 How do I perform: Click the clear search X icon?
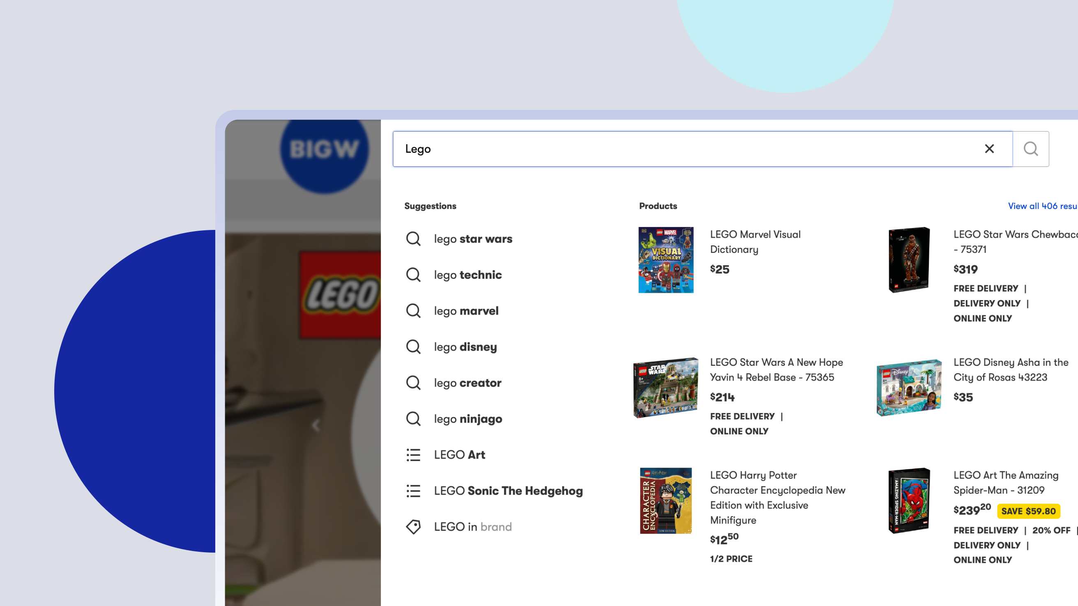coord(989,149)
